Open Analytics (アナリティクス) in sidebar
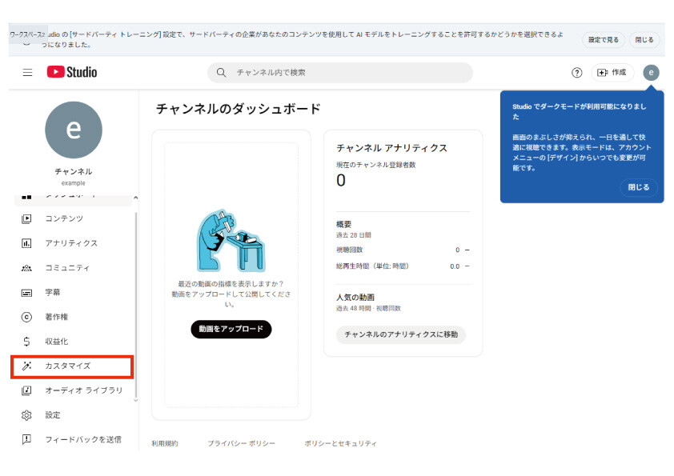The width and height of the screenshot is (674, 476). click(x=70, y=243)
